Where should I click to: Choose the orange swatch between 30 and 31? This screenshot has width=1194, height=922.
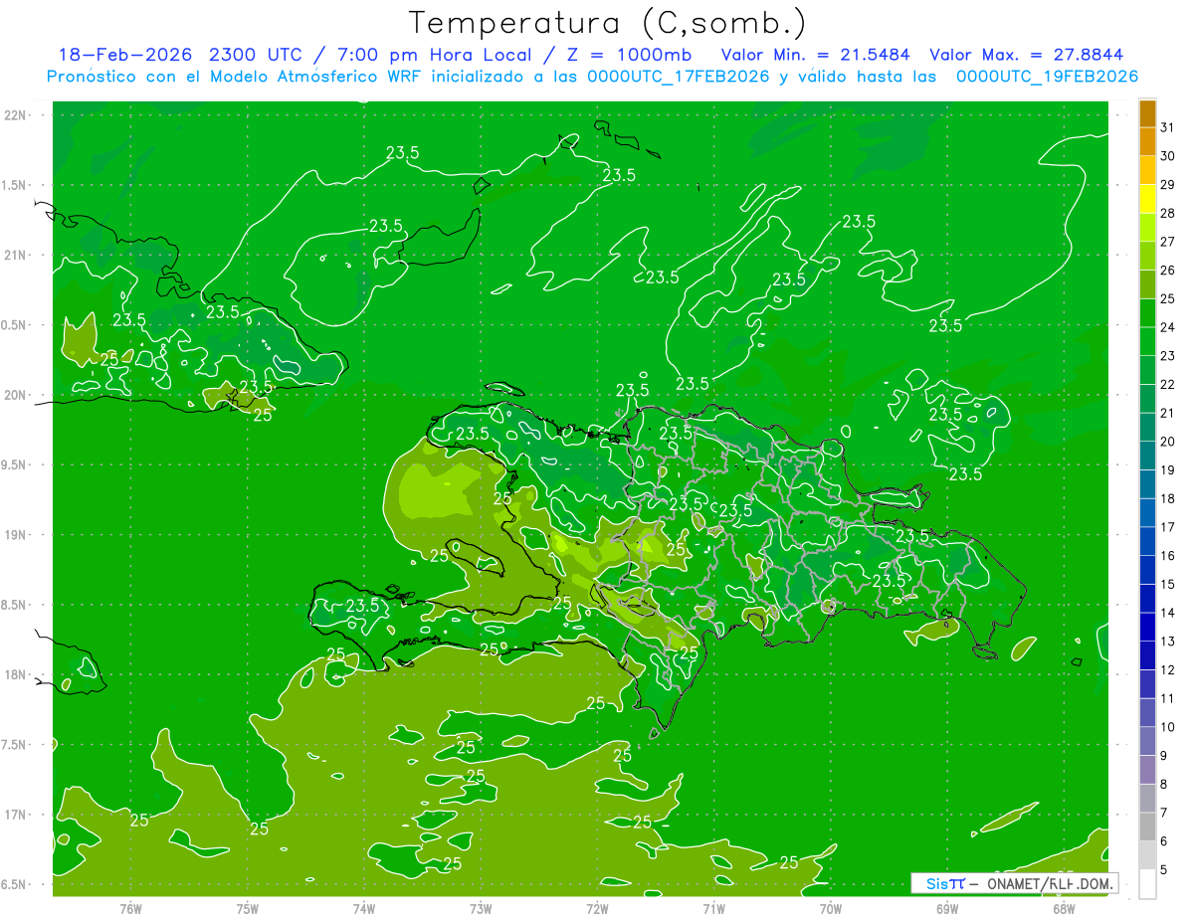pos(1147,141)
